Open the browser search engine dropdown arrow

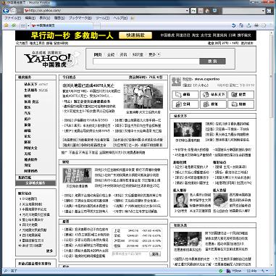coord(263,11)
